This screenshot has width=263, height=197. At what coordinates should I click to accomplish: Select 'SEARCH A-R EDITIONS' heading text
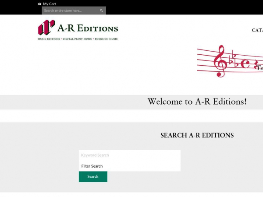point(197,135)
